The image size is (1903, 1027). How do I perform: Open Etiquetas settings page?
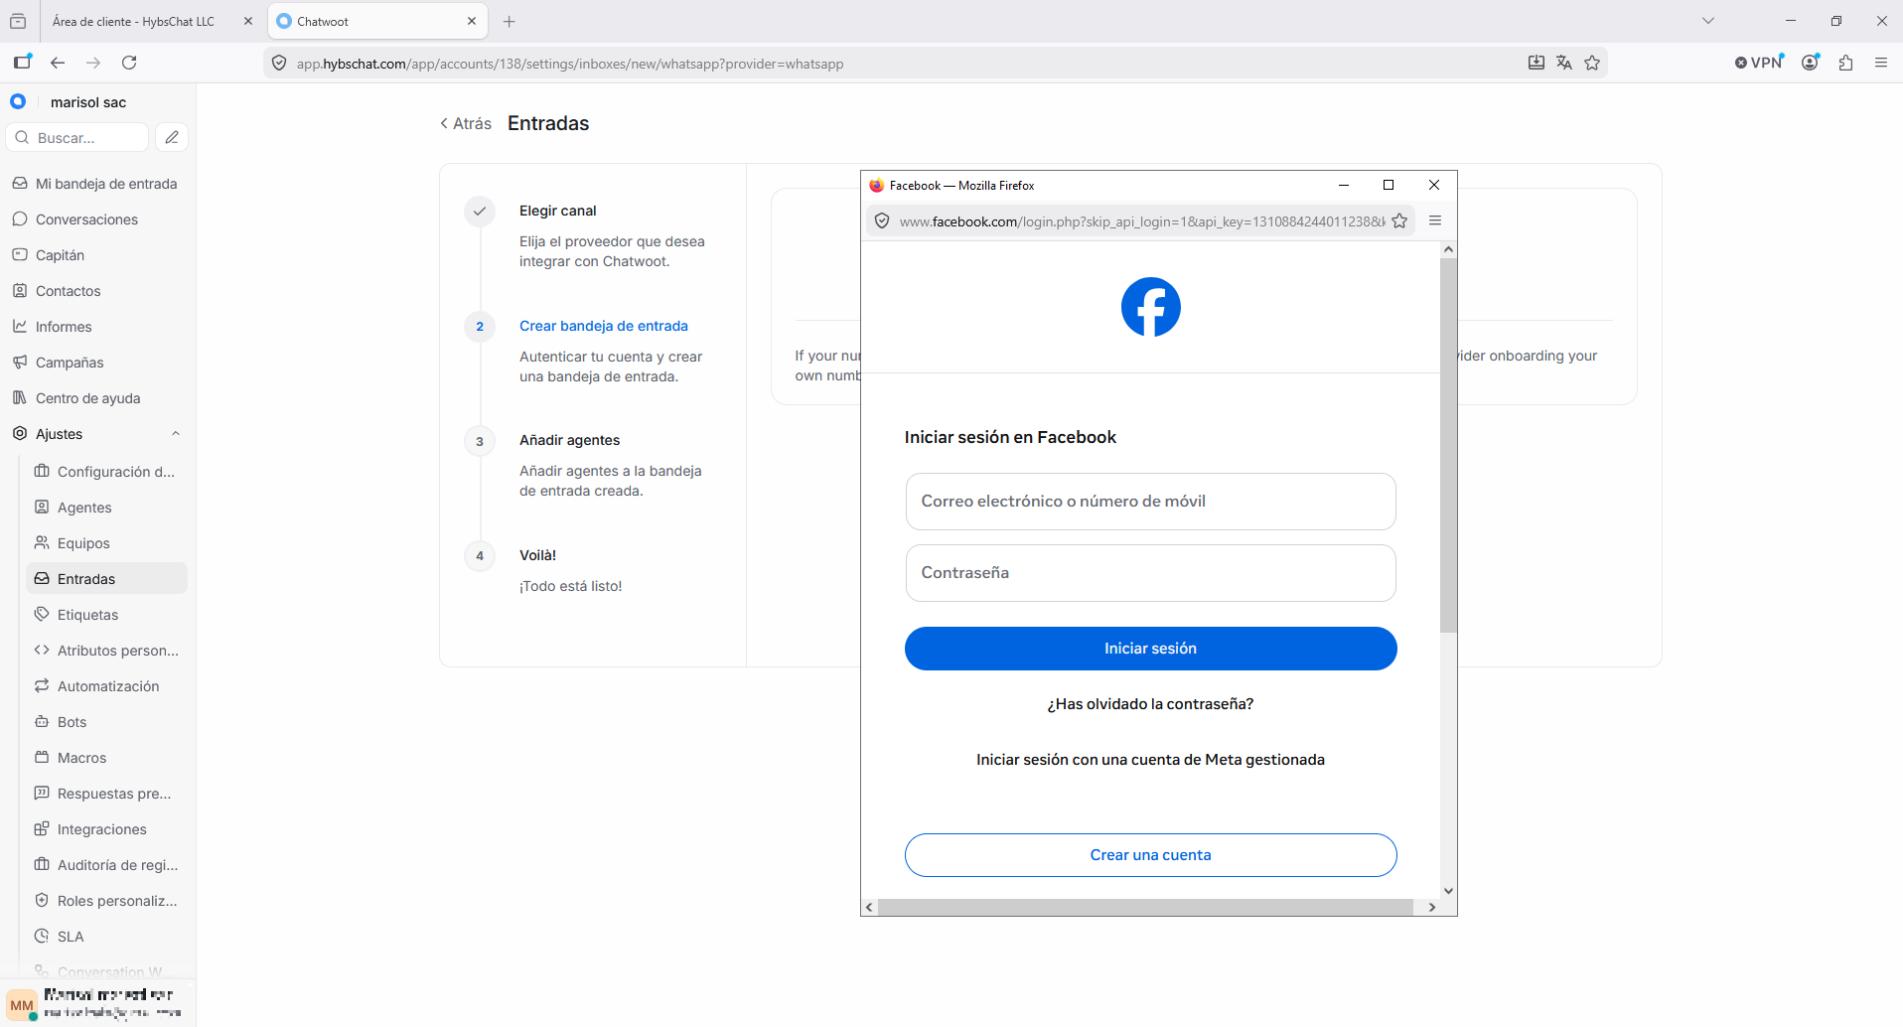click(106, 615)
